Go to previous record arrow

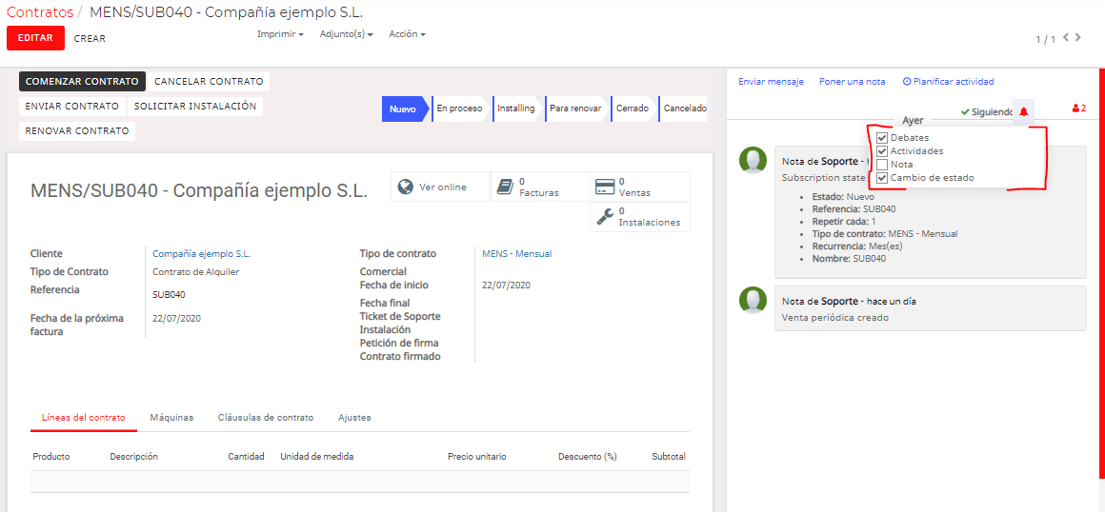pyautogui.click(x=1066, y=37)
